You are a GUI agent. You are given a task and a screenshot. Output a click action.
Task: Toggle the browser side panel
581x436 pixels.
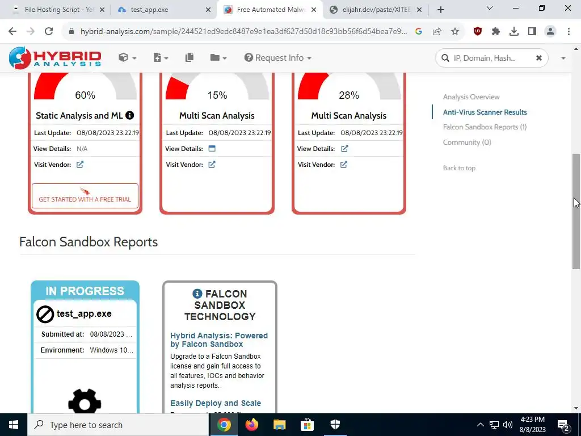coord(532,32)
